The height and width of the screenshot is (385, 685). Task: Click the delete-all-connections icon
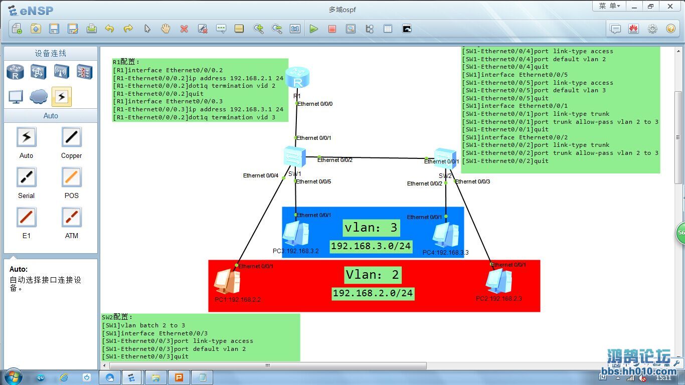[x=203, y=29]
